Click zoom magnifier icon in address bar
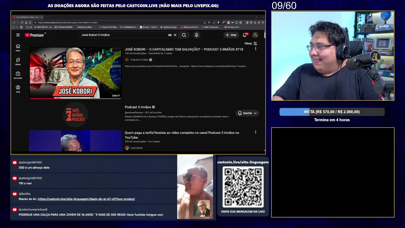The image size is (405, 228). 209,22
